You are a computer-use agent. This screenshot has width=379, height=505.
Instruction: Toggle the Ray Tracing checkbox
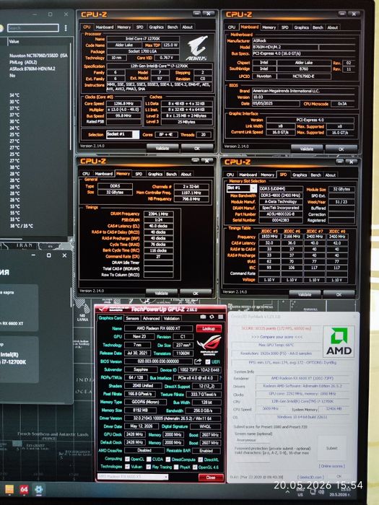pyautogui.click(x=148, y=467)
